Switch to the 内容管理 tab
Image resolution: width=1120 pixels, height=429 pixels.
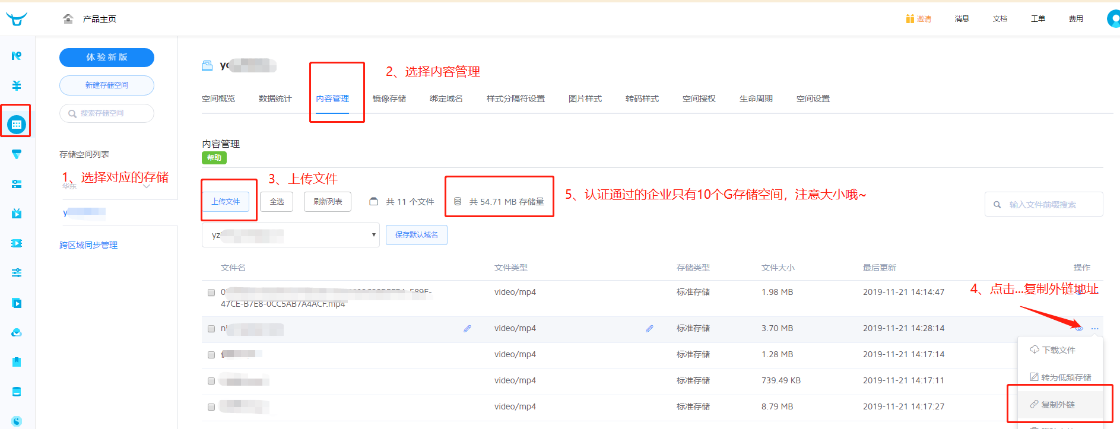click(332, 98)
